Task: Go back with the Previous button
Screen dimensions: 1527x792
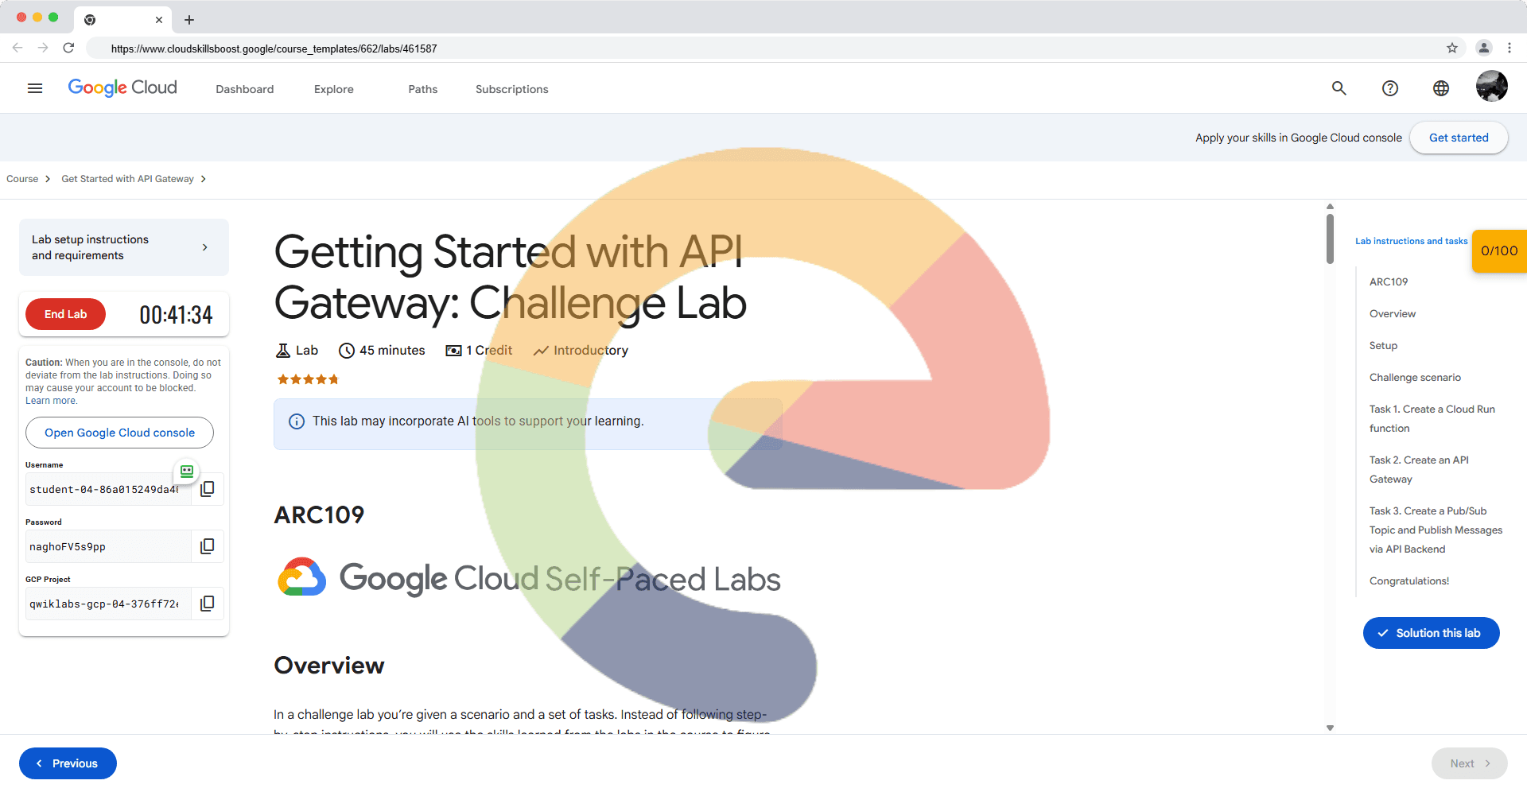Action: click(x=68, y=763)
